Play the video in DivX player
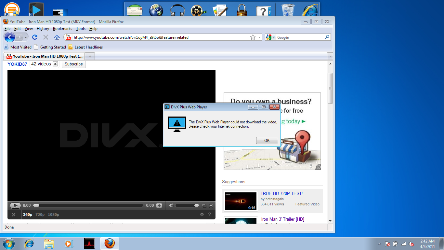Viewport: 444px width, 250px height. [x=15, y=205]
